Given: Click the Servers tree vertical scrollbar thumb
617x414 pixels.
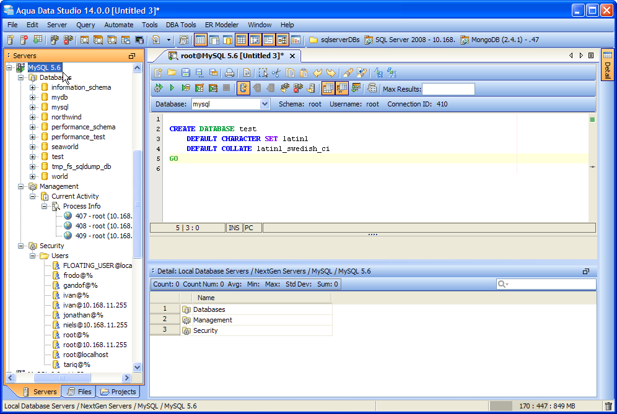Looking at the screenshot, I should [x=137, y=204].
